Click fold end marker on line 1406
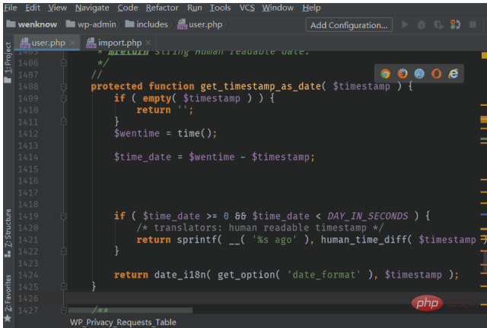This screenshot has height=328, width=487. tap(64, 63)
